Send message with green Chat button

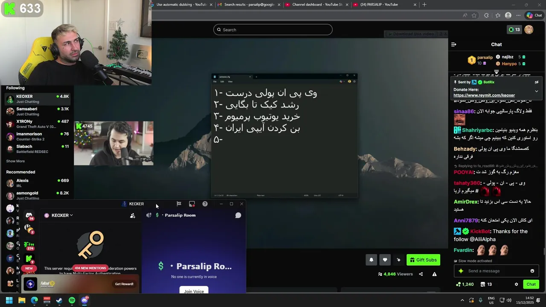531,284
